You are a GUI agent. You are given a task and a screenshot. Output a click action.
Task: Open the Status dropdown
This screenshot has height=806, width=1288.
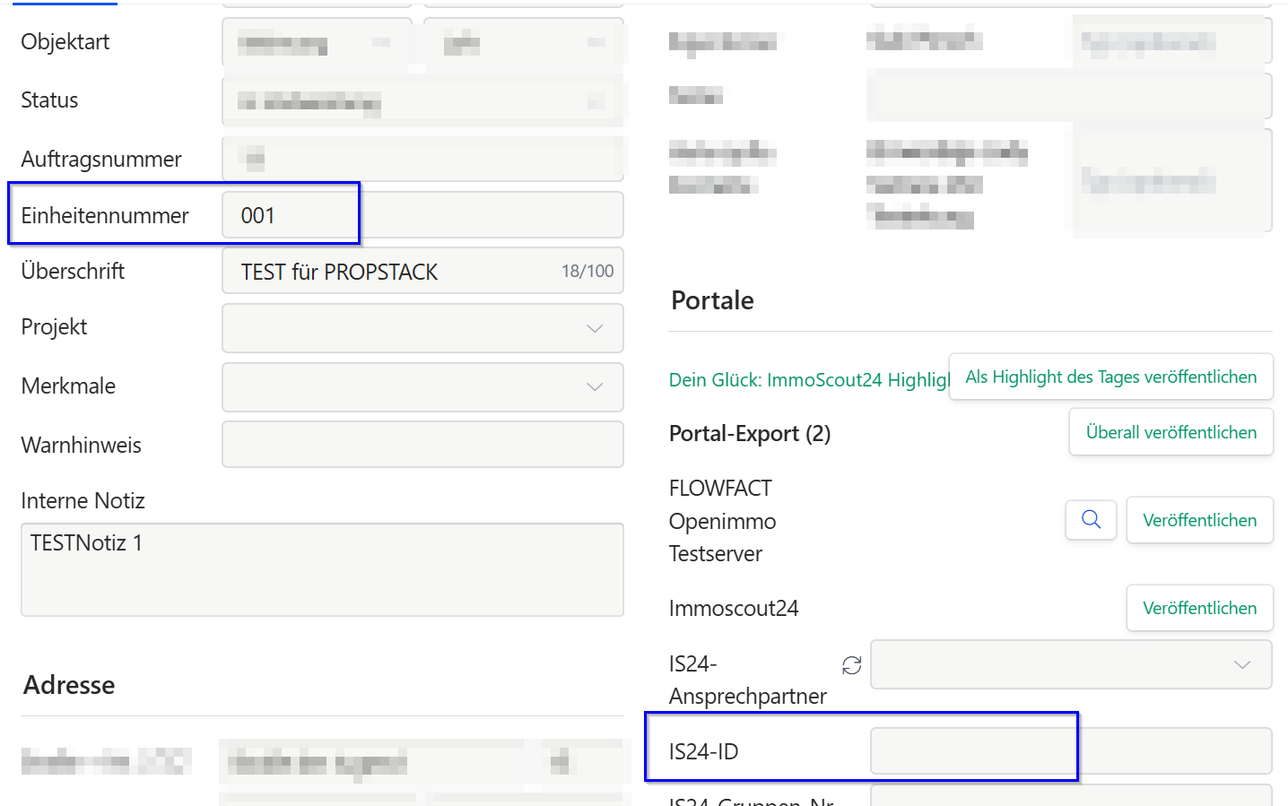[422, 101]
